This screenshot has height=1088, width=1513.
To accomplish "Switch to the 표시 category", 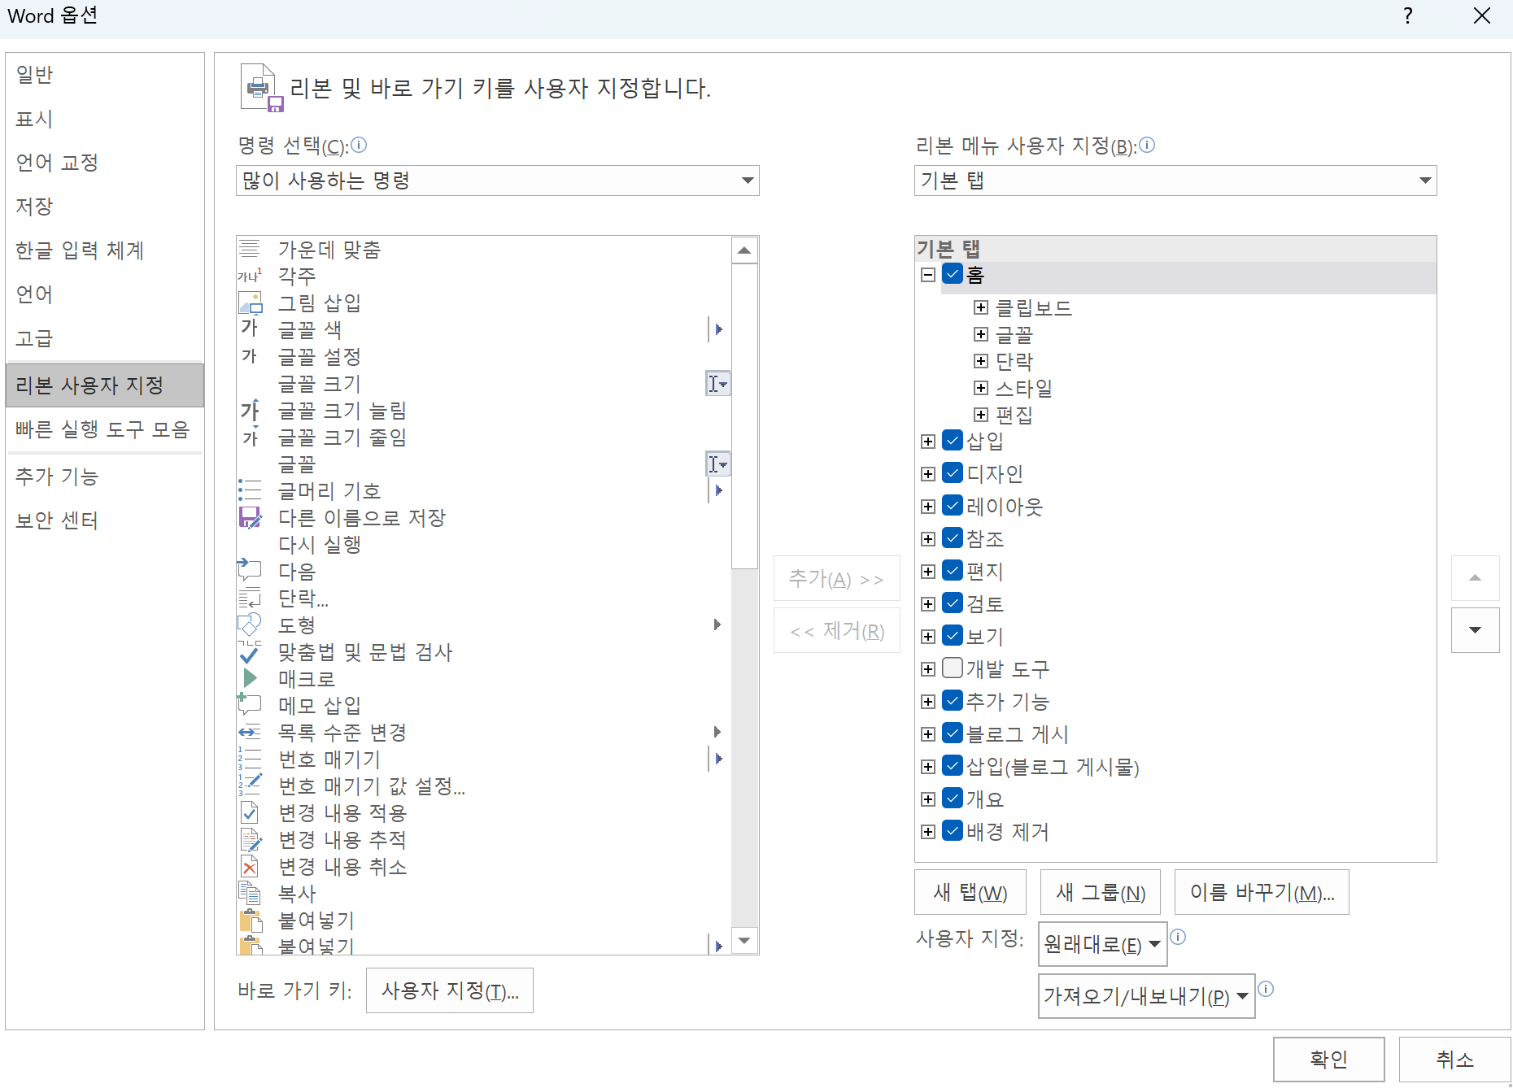I will click(x=105, y=119).
